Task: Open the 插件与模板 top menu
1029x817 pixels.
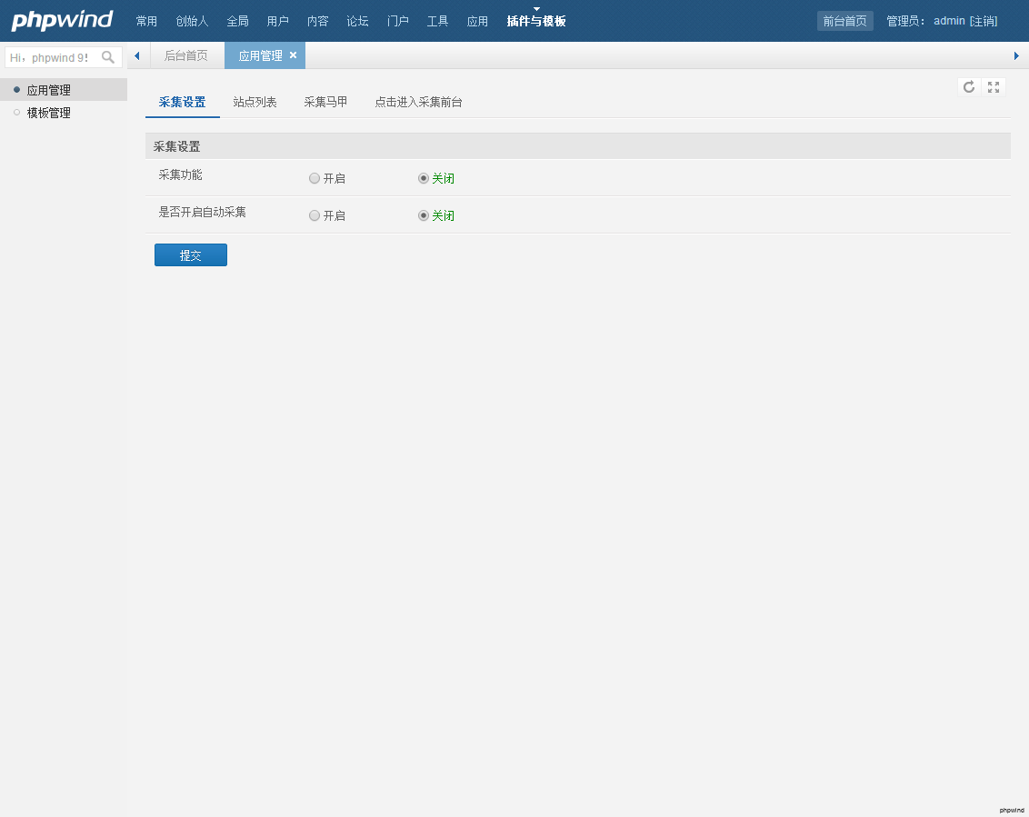Action: pyautogui.click(x=536, y=21)
